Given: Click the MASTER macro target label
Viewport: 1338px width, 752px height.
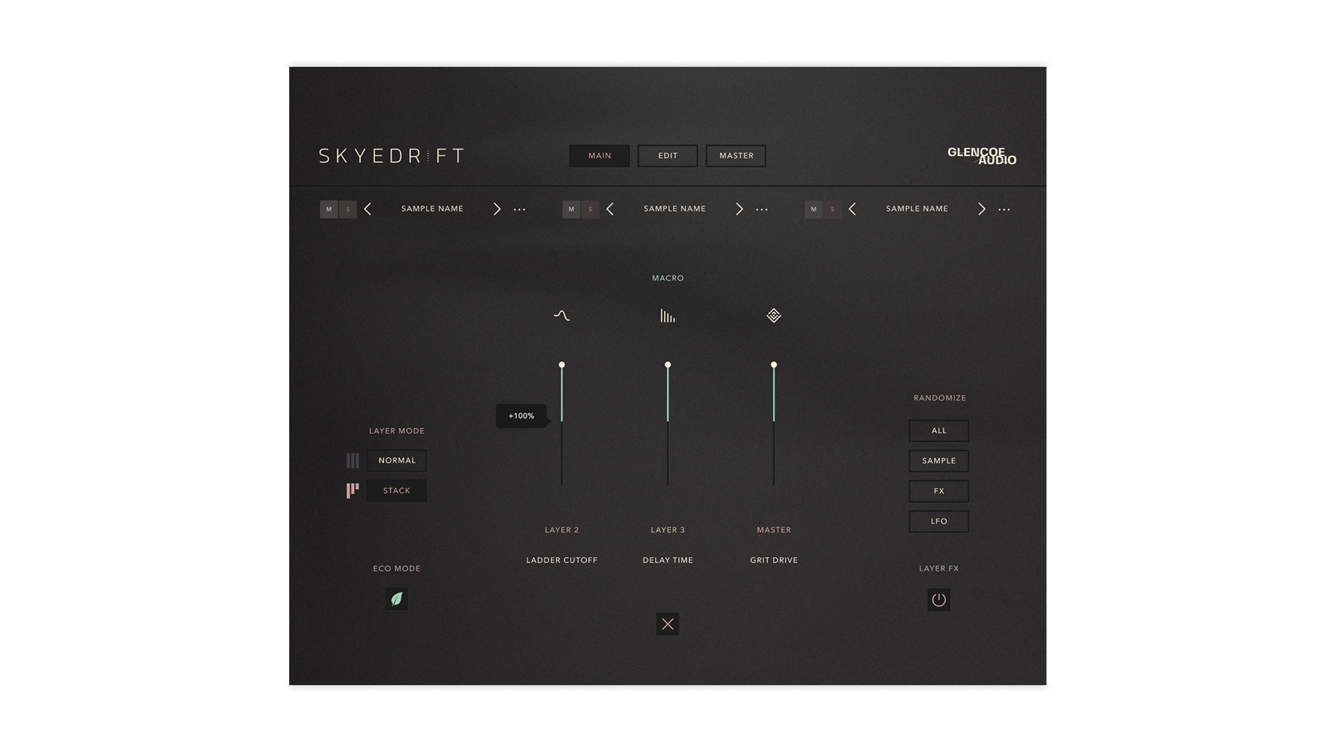Looking at the screenshot, I should coord(774,530).
